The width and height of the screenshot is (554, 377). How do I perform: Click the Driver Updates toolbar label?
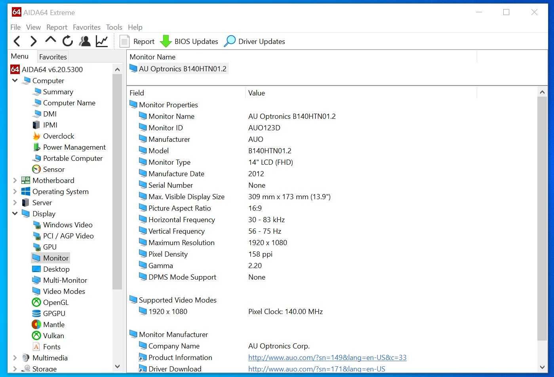coord(262,42)
